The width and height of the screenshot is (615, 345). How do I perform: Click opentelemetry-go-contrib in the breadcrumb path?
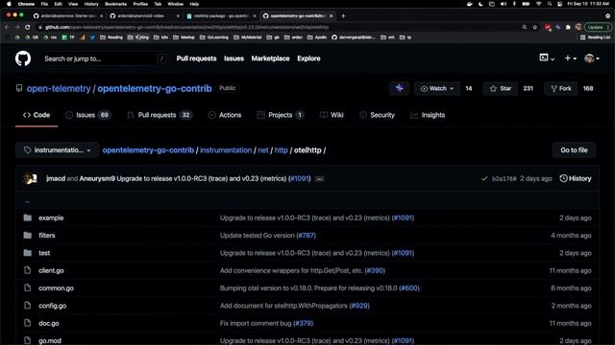(148, 150)
